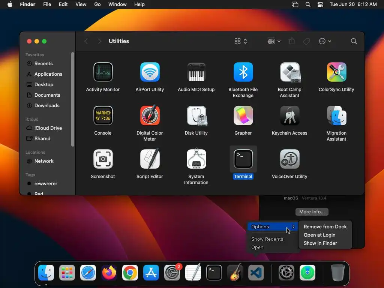Open Spotlight search in menu bar

pyautogui.click(x=308, y=4)
